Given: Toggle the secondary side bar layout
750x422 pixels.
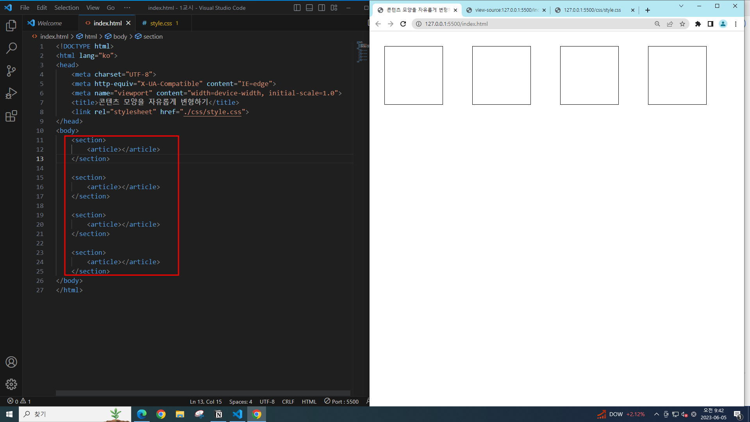Looking at the screenshot, I should (321, 8).
